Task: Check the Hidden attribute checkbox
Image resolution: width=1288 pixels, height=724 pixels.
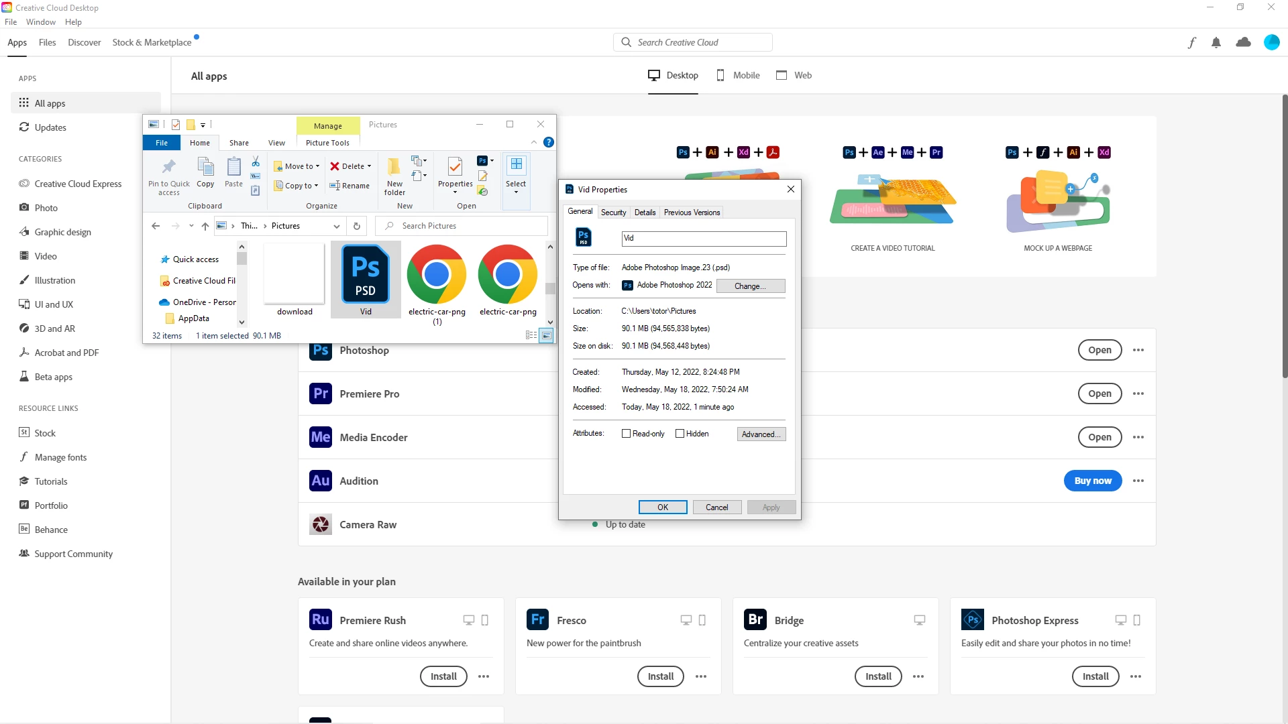Action: 680,434
